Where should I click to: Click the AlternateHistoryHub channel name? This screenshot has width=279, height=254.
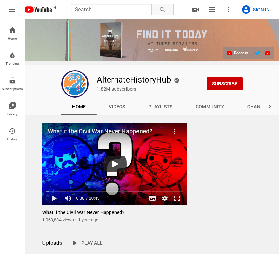(x=134, y=80)
